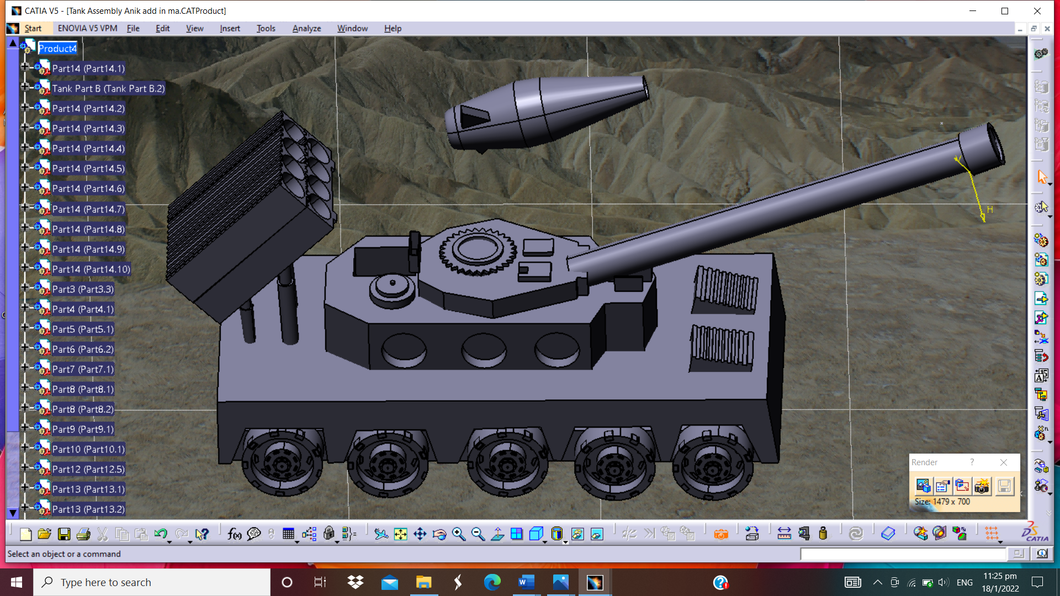
Task: Open the Design Table icon
Action: (288, 534)
